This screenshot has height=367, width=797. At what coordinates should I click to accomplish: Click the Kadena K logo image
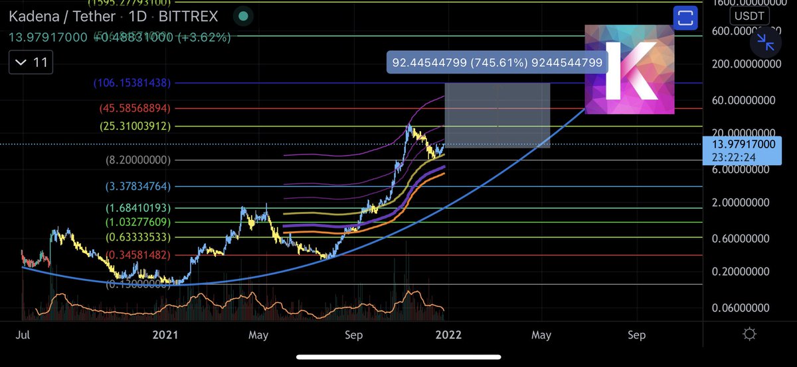(630, 69)
